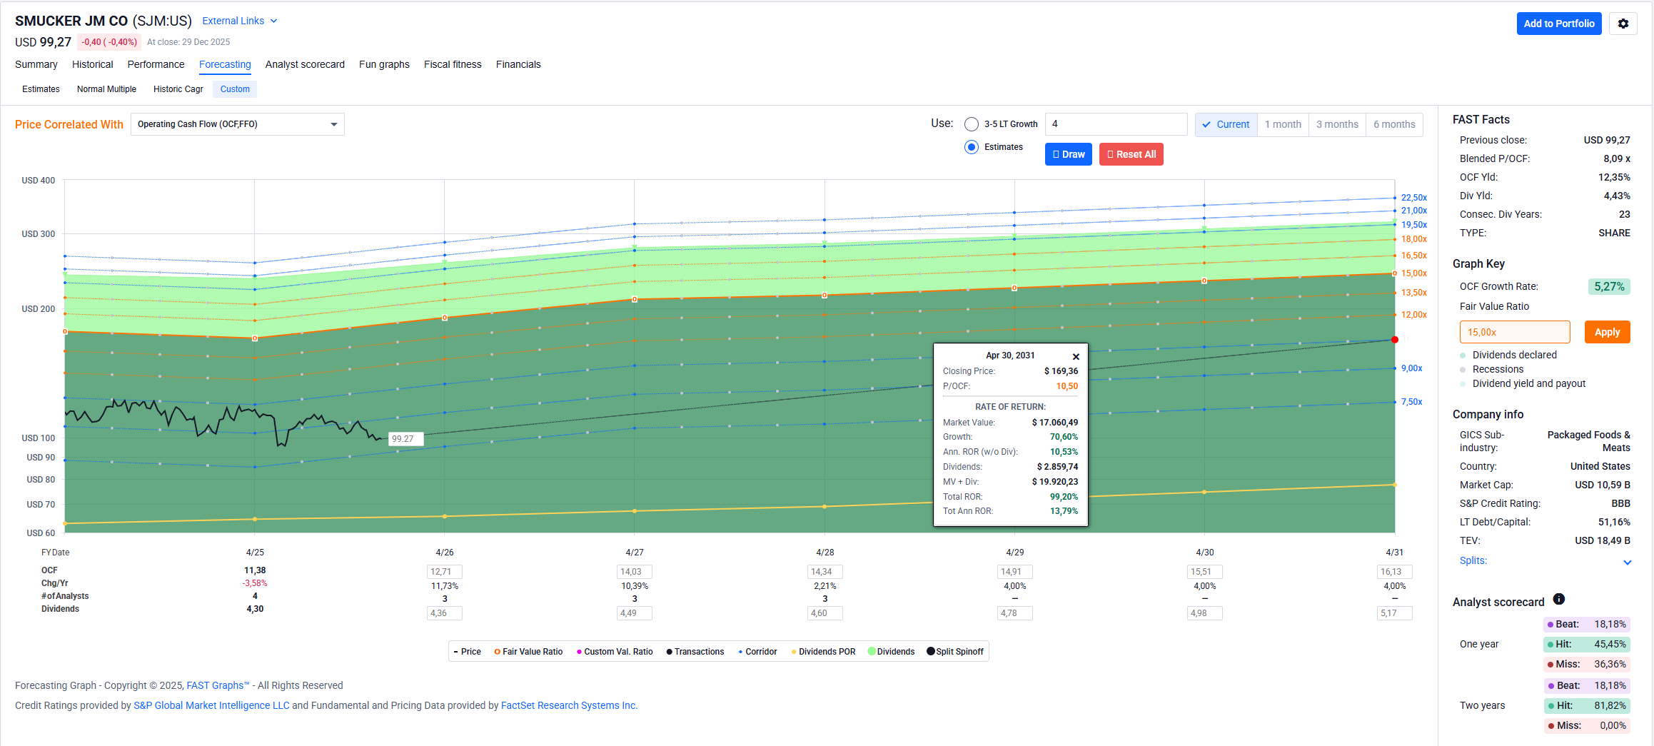The width and height of the screenshot is (1654, 746).
Task: Switch to the Fun graphs tab
Action: click(384, 64)
